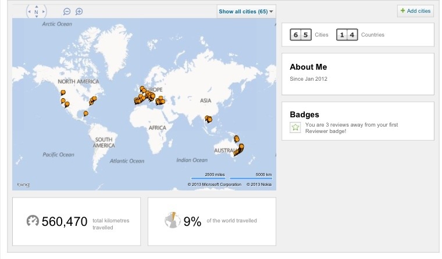Click the speedometer icon beside 560,470
Viewport: 442px width, 259px height.
pyautogui.click(x=33, y=221)
